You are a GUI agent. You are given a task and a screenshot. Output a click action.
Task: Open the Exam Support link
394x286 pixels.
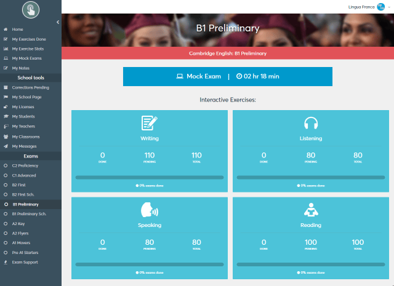click(25, 262)
